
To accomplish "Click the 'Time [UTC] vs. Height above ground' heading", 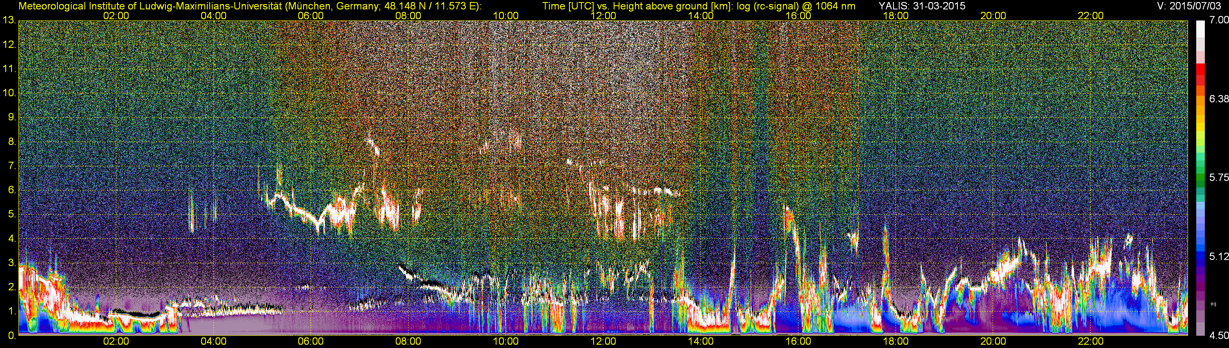I will coord(698,6).
